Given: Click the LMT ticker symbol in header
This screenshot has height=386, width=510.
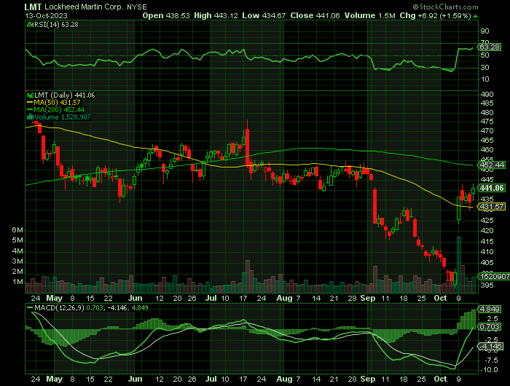Looking at the screenshot, I should pos(34,7).
